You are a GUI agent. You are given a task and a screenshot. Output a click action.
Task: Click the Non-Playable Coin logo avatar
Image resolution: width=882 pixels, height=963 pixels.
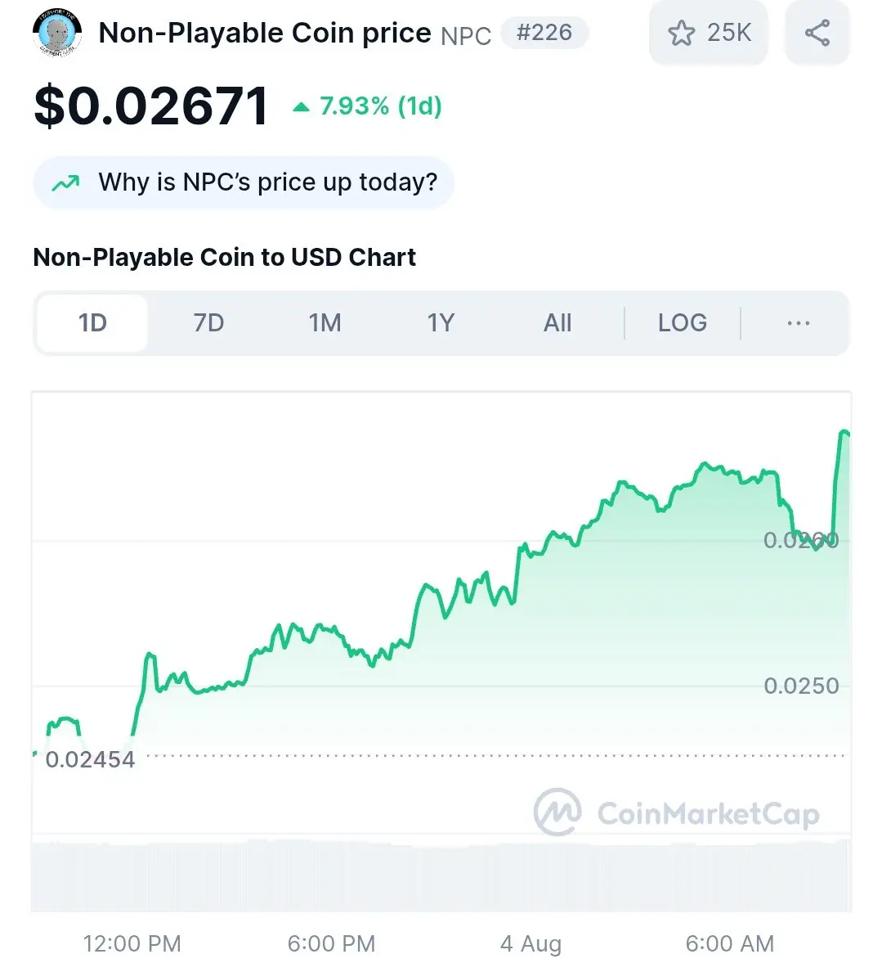click(57, 33)
